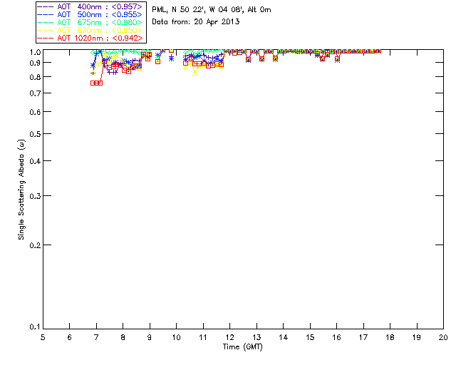This screenshot has width=456, height=365.
Task: Click the y-axis tick label 0.1
Action: (x=35, y=327)
